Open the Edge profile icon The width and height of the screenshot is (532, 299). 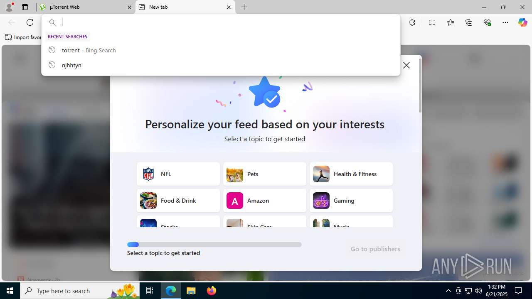tap(9, 7)
